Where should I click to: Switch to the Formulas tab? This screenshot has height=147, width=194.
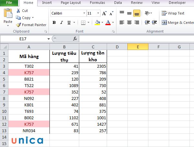[97, 3]
